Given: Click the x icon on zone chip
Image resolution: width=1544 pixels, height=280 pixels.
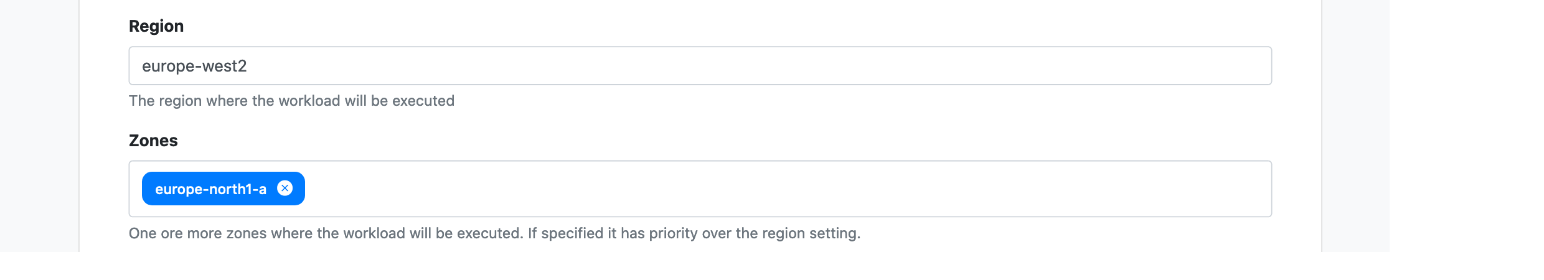Looking at the screenshot, I should click(x=285, y=189).
